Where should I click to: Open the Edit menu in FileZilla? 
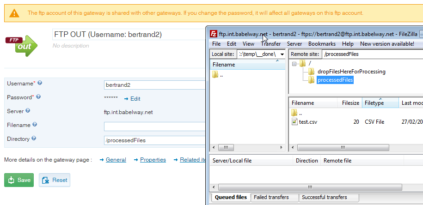(x=232, y=44)
